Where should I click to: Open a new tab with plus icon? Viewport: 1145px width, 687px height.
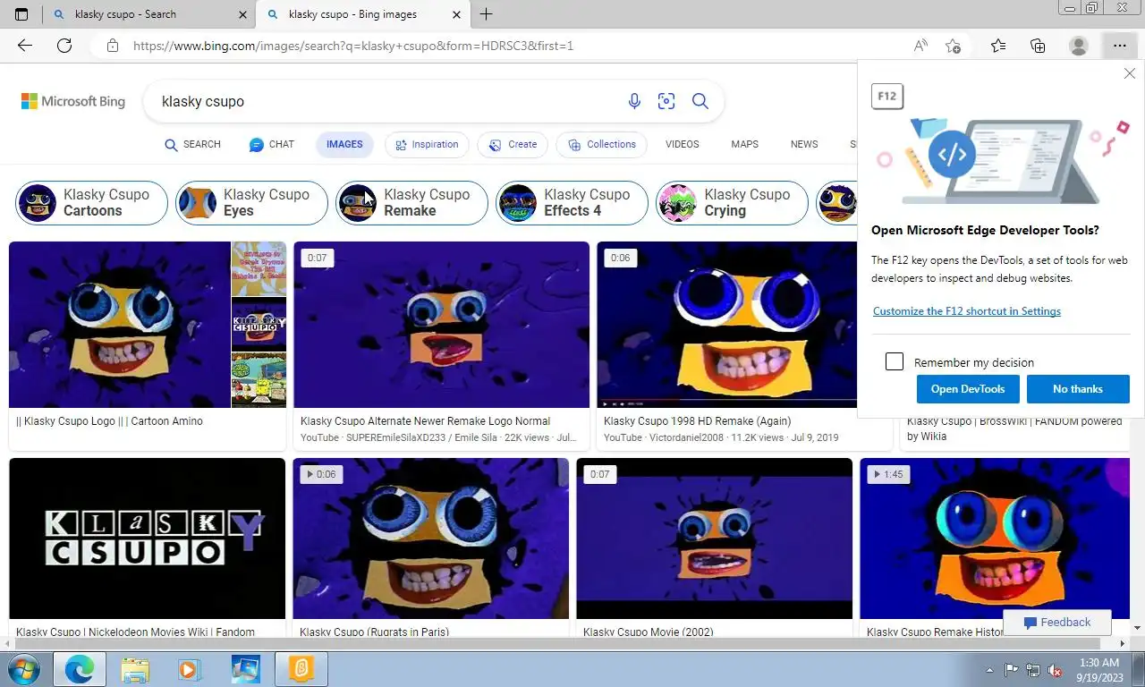(486, 14)
